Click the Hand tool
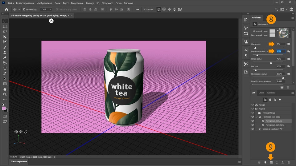The height and width of the screenshot is (166, 296). 5,89
